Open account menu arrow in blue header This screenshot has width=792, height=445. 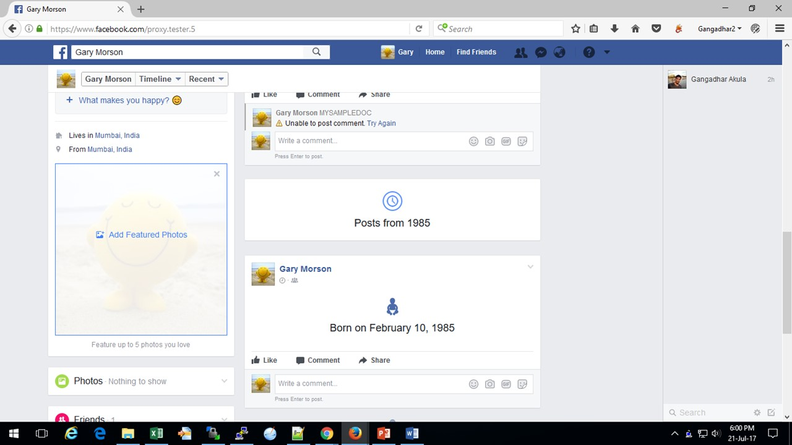tap(607, 53)
